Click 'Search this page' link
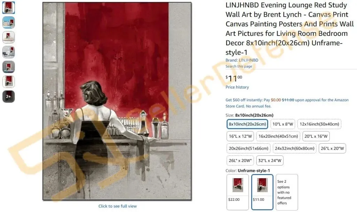Screen dimensions: 357x212 [x=238, y=66]
